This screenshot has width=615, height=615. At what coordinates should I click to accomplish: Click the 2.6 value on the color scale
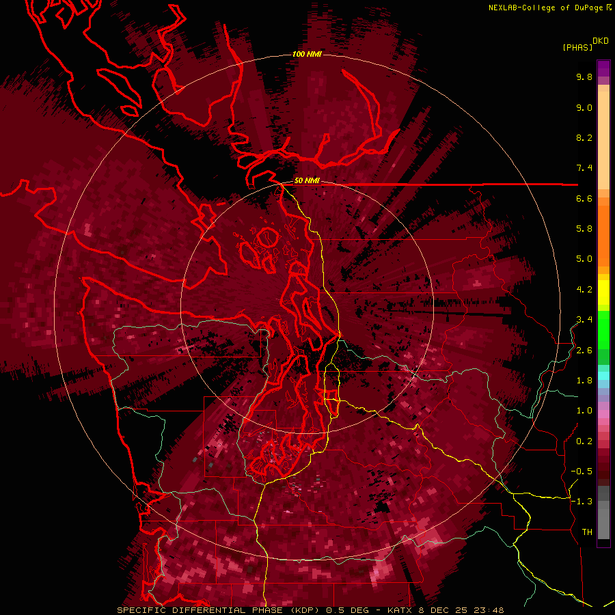pos(584,351)
